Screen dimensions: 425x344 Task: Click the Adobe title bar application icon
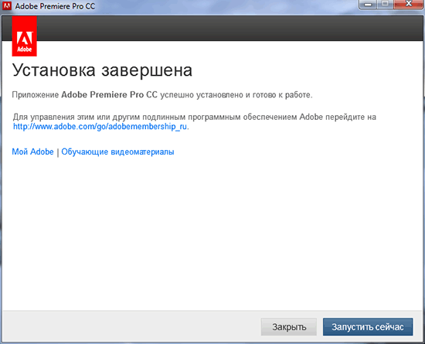[7, 5]
